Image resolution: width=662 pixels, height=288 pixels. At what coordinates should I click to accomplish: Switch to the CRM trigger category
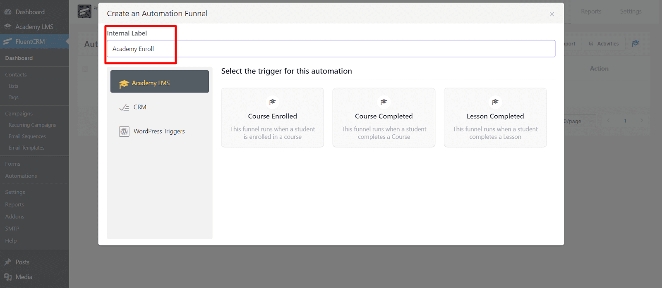click(x=140, y=107)
